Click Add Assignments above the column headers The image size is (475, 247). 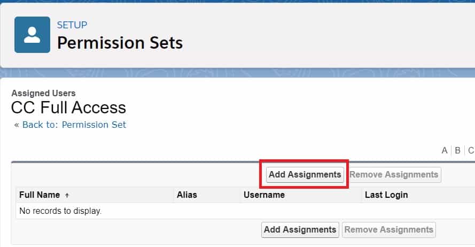click(x=305, y=174)
